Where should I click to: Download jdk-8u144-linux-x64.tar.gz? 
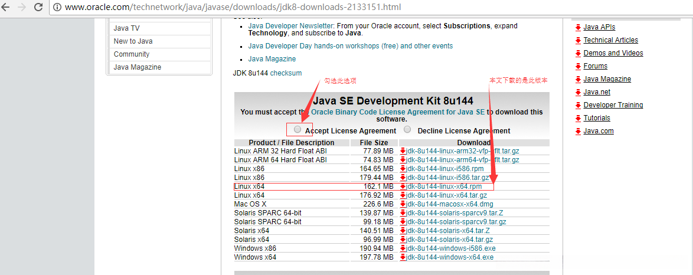point(446,195)
